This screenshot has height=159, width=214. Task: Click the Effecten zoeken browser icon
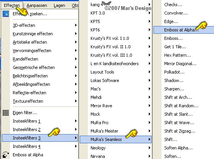point(6,14)
